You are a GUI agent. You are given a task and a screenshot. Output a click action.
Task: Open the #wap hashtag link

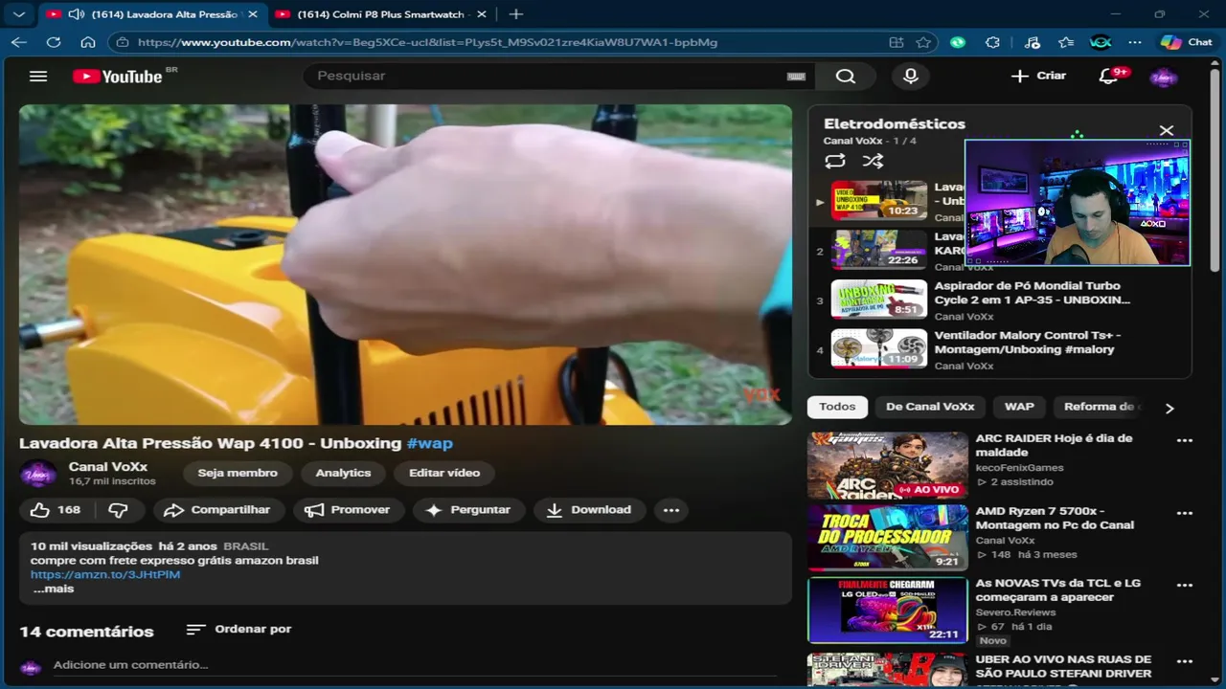429,443
